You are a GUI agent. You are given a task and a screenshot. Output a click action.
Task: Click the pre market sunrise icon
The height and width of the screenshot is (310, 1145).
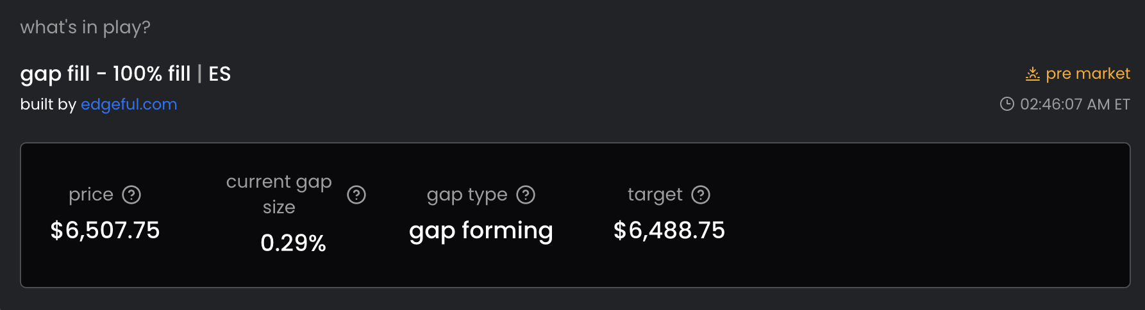1032,74
